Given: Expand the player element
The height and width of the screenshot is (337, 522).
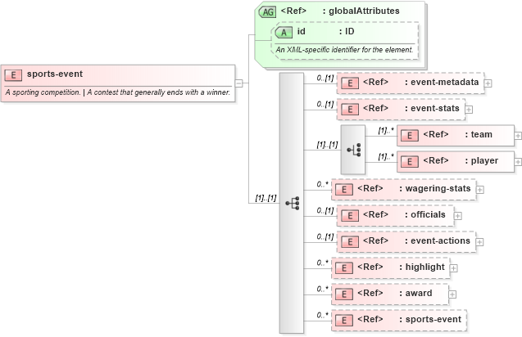Looking at the screenshot, I should tap(518, 162).
